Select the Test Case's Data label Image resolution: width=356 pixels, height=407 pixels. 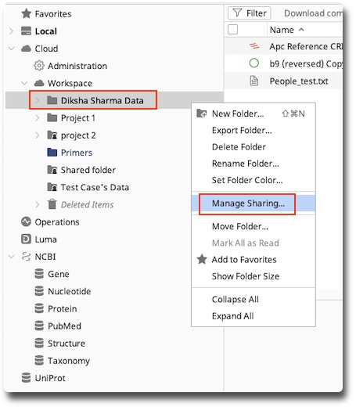(x=95, y=187)
